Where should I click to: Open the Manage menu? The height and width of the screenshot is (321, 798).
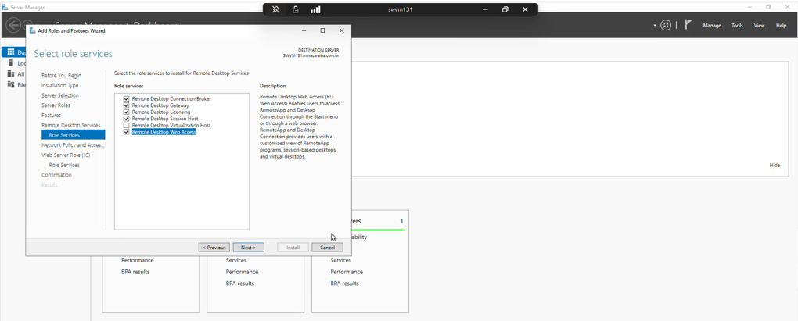click(712, 26)
